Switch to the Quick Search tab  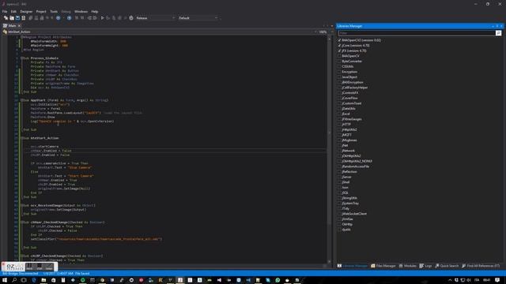coord(447,266)
